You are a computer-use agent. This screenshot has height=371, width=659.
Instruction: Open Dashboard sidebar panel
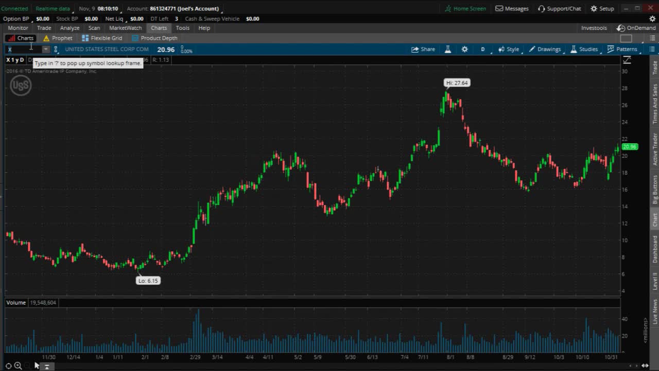(655, 249)
